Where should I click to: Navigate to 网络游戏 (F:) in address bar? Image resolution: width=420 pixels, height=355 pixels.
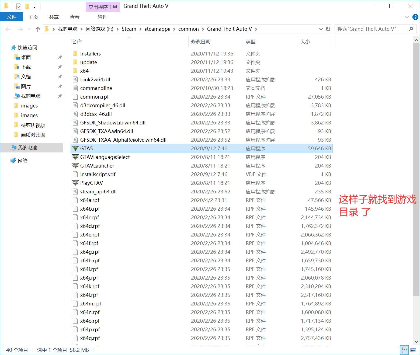coord(99,29)
